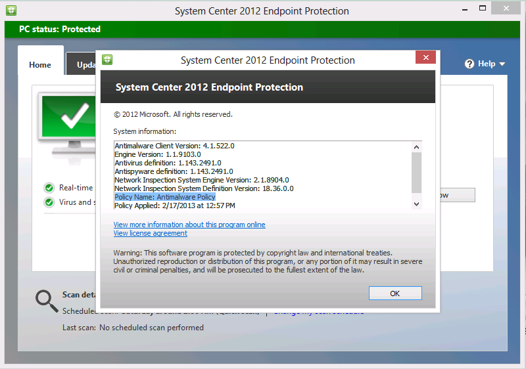The image size is (526, 369).
Task: Click the dialog's green shield title icon
Action: pos(107,60)
